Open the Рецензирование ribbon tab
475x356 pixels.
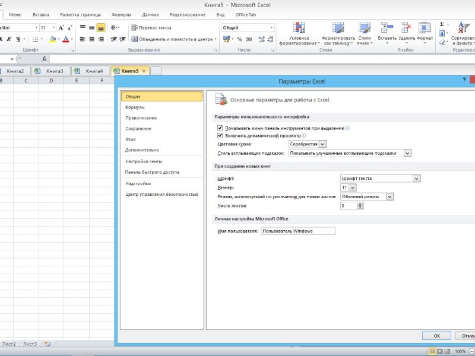tap(188, 14)
